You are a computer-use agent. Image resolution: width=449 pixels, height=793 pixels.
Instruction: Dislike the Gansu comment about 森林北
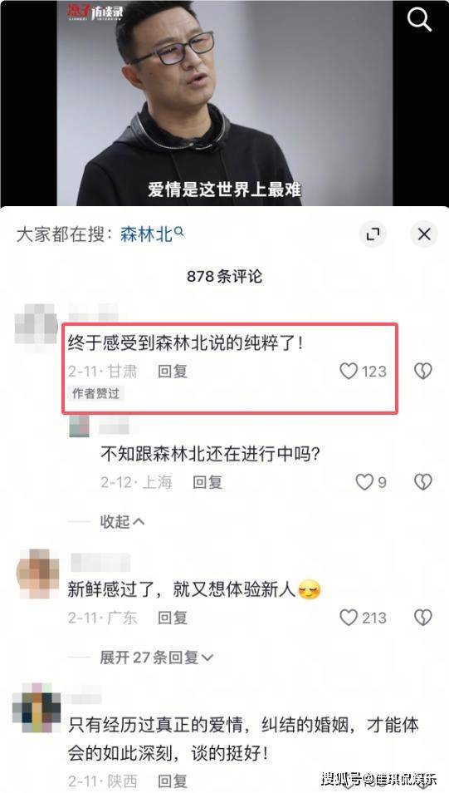[x=423, y=372]
